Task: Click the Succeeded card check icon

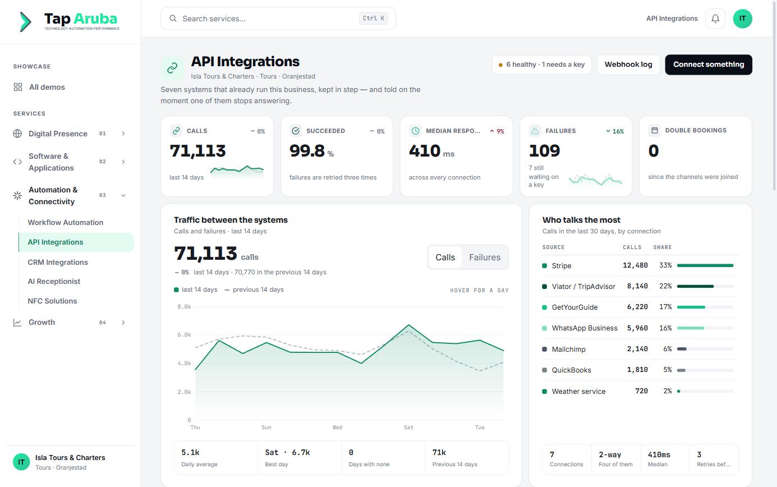Action: 296,131
